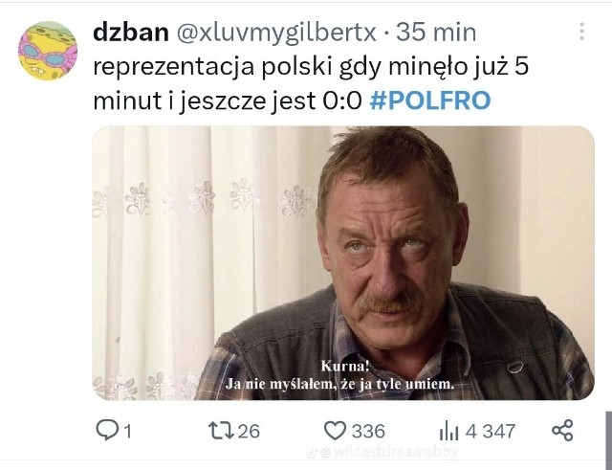Screen dimensions: 612x470
Task: Enlarge the attached meme image
Action: [343, 263]
